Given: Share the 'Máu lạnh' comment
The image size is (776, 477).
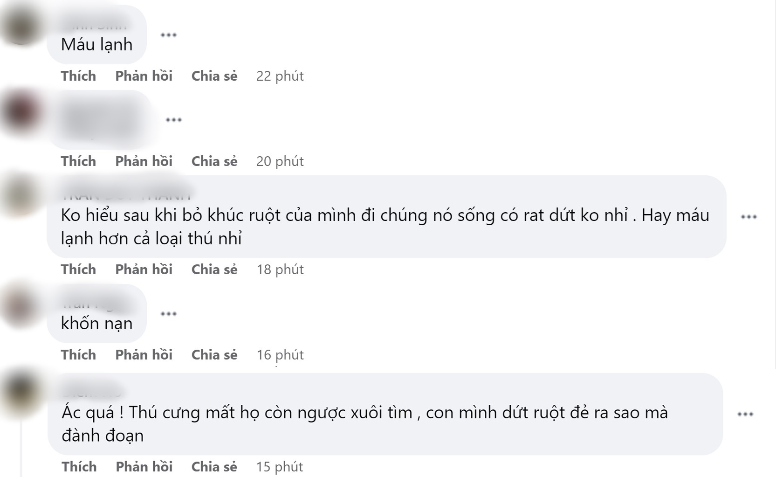Looking at the screenshot, I should [x=214, y=76].
